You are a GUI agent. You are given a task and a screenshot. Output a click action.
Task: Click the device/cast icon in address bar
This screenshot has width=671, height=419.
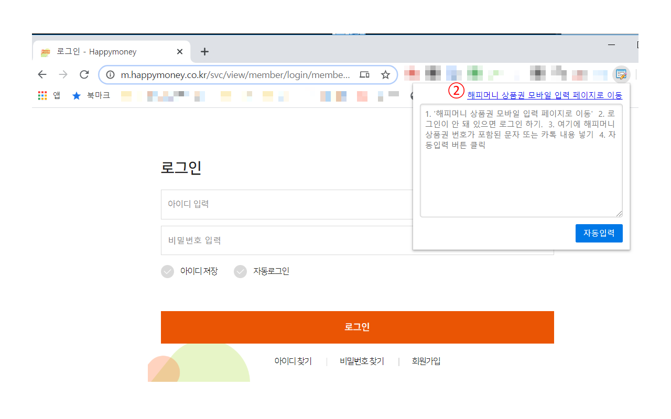364,75
